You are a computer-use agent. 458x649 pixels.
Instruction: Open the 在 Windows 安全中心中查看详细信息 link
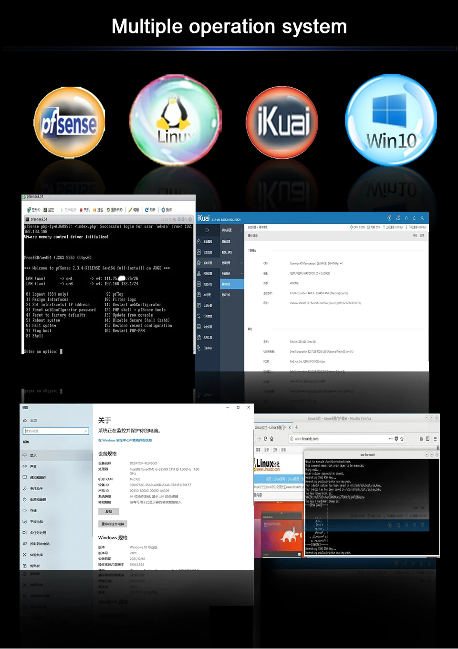(x=125, y=440)
